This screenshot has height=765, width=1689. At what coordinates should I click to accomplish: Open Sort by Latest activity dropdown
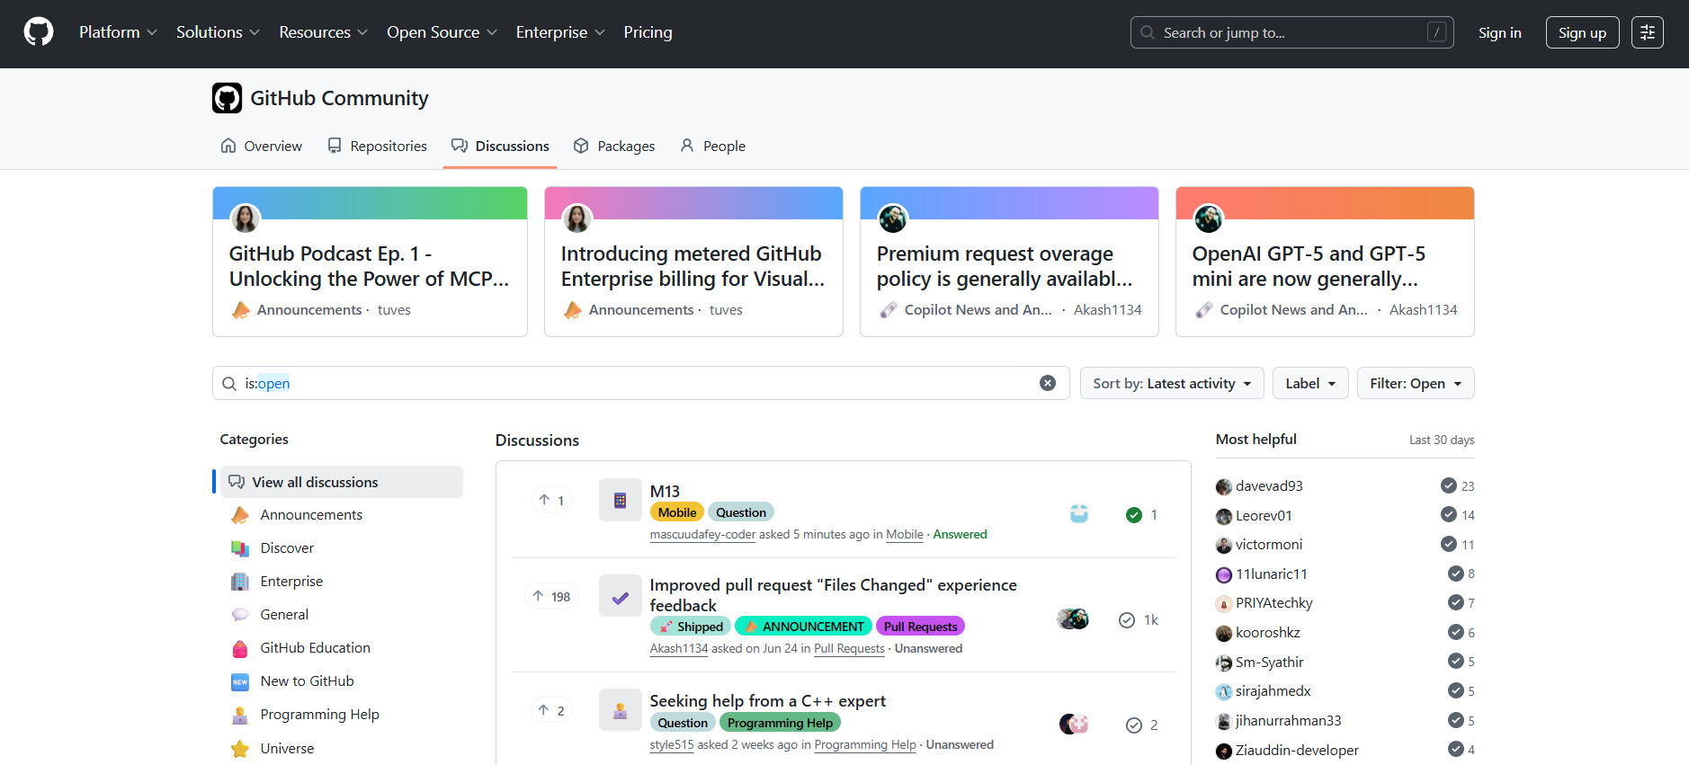point(1172,383)
